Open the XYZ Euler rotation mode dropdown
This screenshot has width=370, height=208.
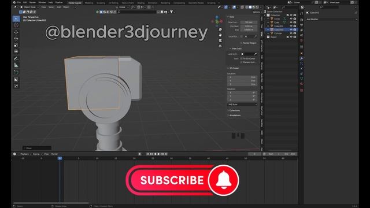[242, 104]
